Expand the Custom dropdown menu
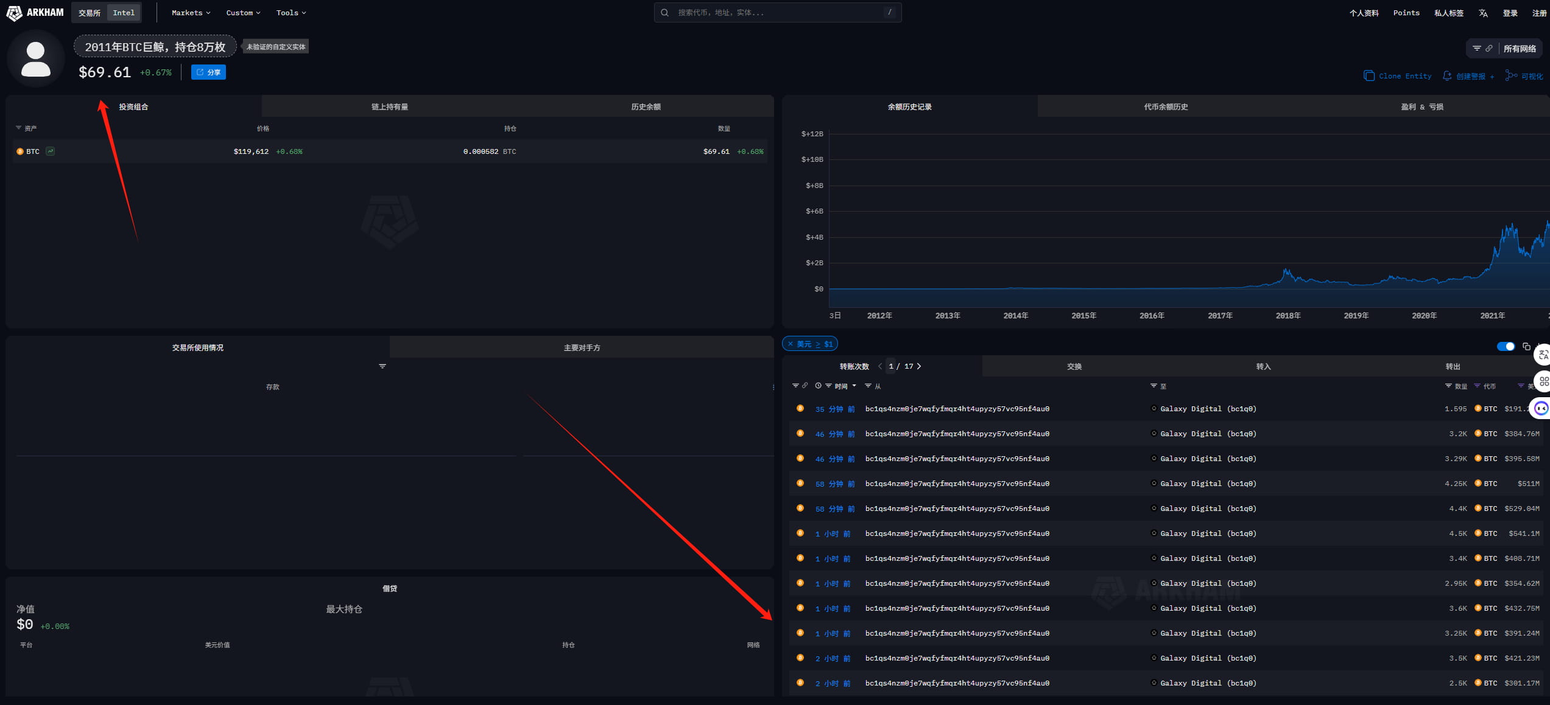This screenshot has height=705, width=1550. (243, 13)
